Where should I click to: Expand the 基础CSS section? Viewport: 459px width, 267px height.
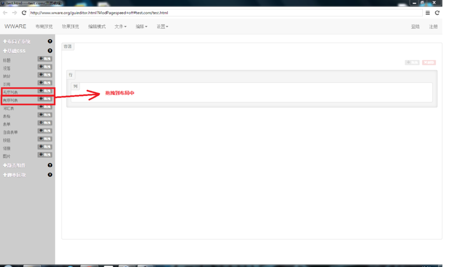[14, 51]
